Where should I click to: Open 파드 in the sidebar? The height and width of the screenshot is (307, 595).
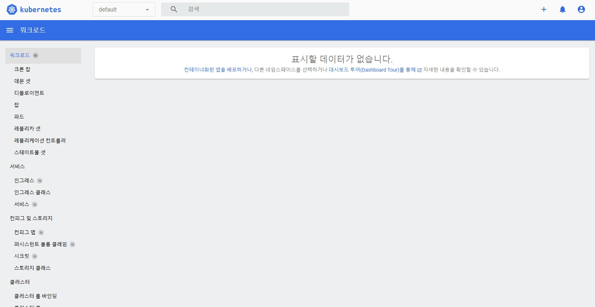pyautogui.click(x=19, y=117)
